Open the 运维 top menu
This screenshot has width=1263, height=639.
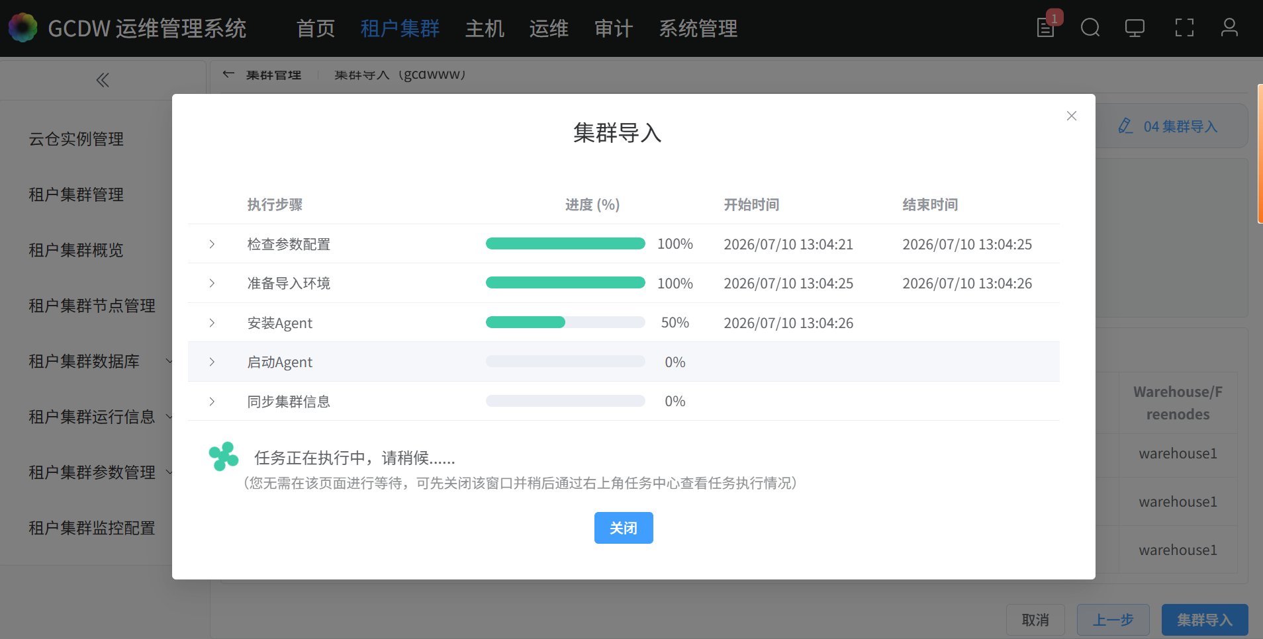(549, 28)
